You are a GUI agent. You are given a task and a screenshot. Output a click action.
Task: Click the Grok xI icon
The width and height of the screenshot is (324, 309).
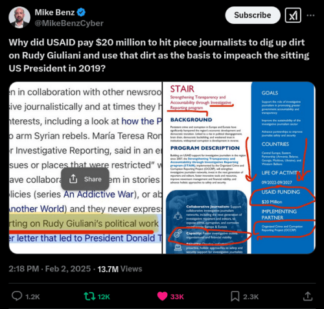click(293, 15)
